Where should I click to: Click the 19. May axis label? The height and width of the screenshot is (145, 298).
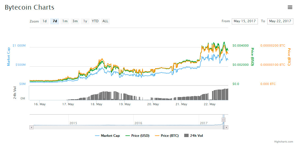pos(124,104)
